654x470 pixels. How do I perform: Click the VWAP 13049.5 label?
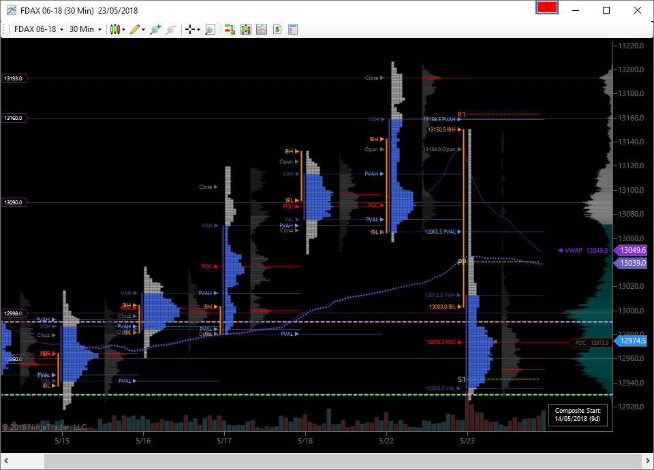582,250
